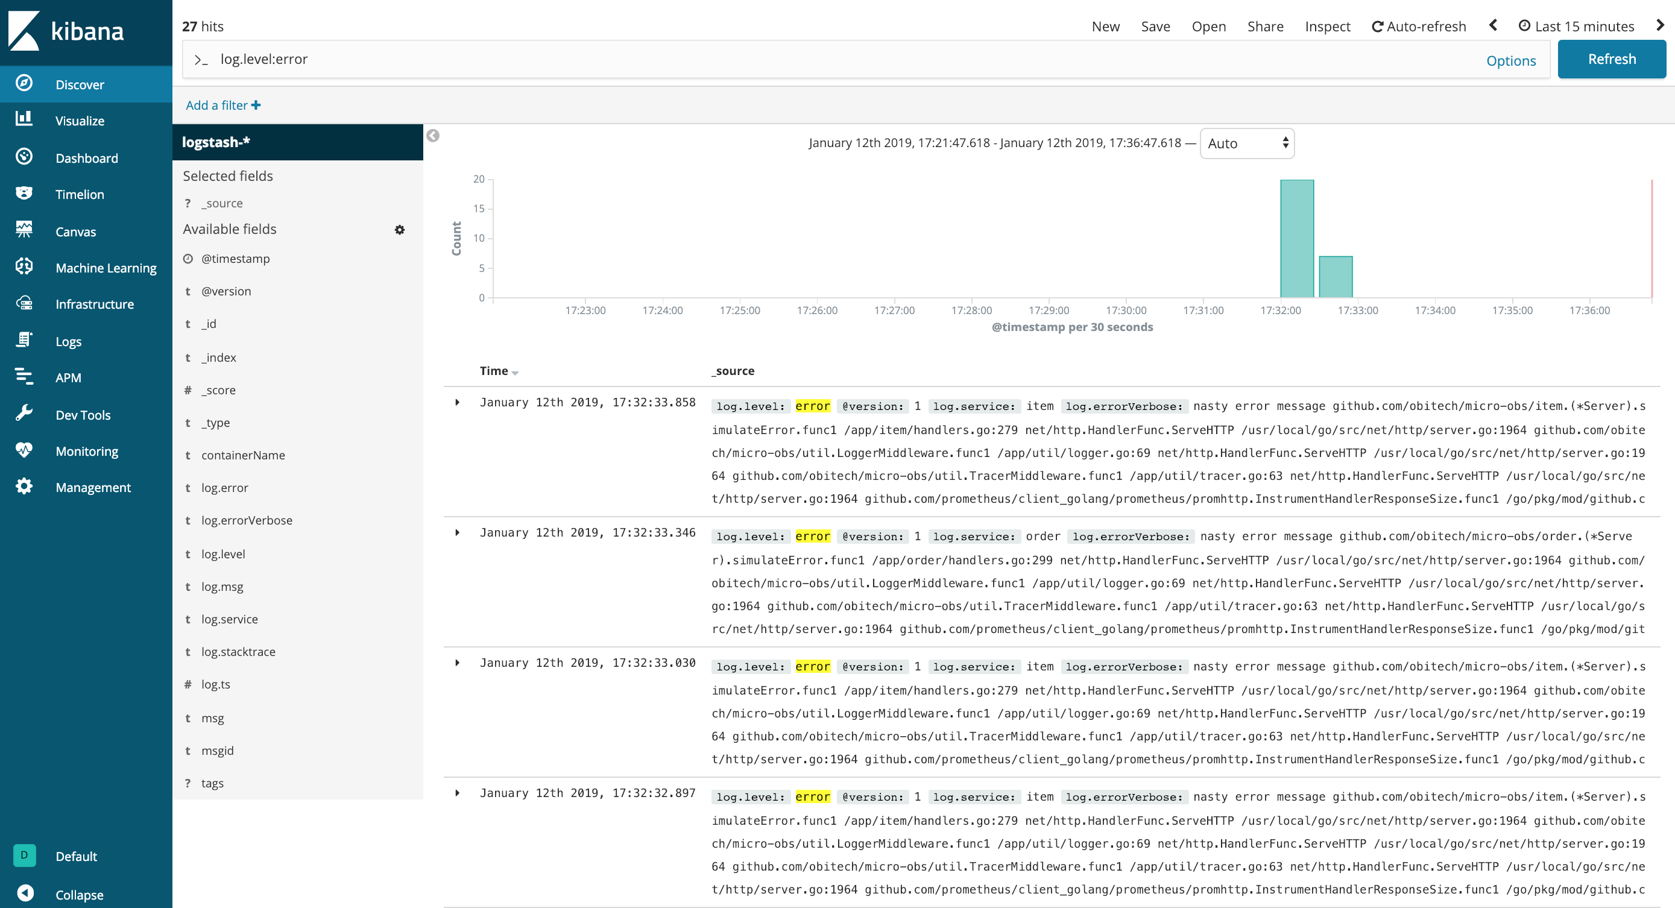This screenshot has height=908, width=1675.
Task: Click the Refresh button
Action: click(1611, 58)
